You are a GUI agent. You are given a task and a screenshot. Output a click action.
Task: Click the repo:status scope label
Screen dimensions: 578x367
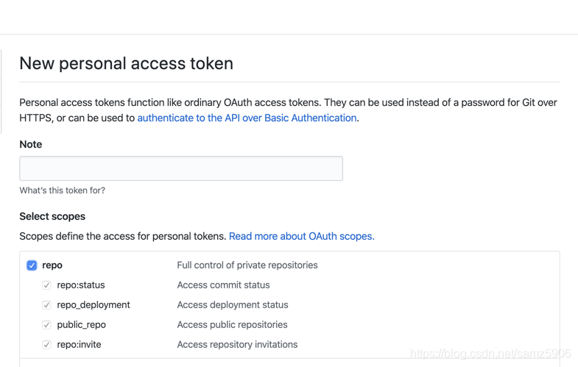click(81, 285)
